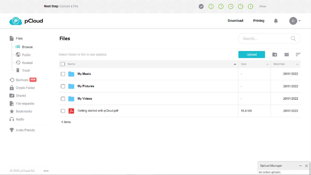Open the Download page
Viewport: 311px width, 175px height.
coord(235,21)
